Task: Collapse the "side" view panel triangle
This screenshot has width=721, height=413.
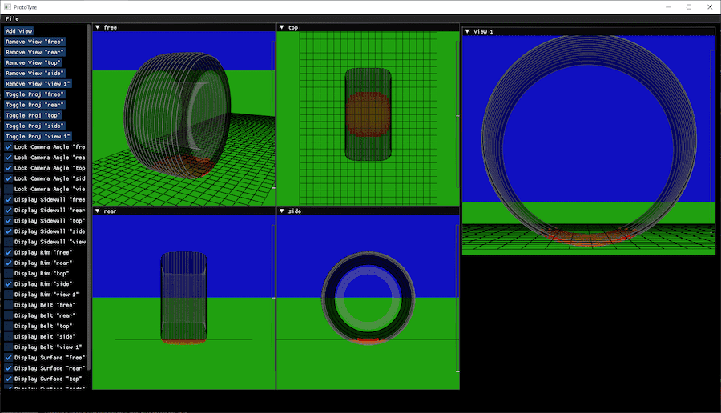Action: pos(282,211)
